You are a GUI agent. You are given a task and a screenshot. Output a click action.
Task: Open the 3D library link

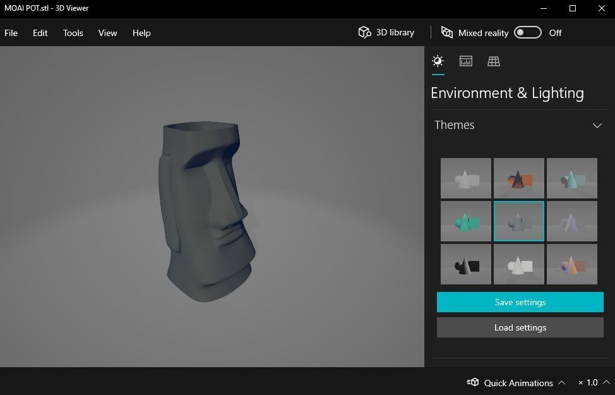(386, 33)
